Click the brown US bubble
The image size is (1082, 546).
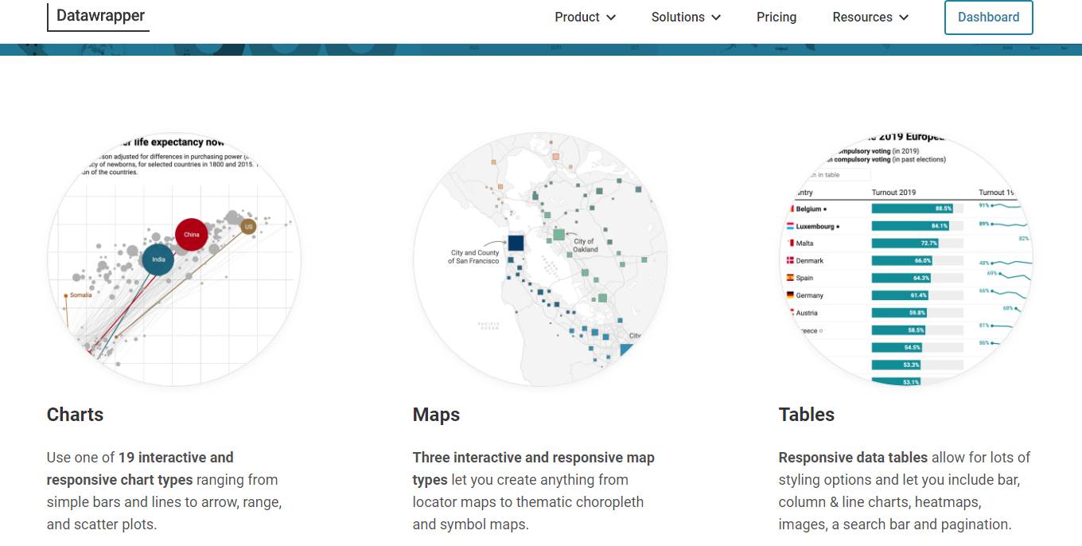pos(248,227)
